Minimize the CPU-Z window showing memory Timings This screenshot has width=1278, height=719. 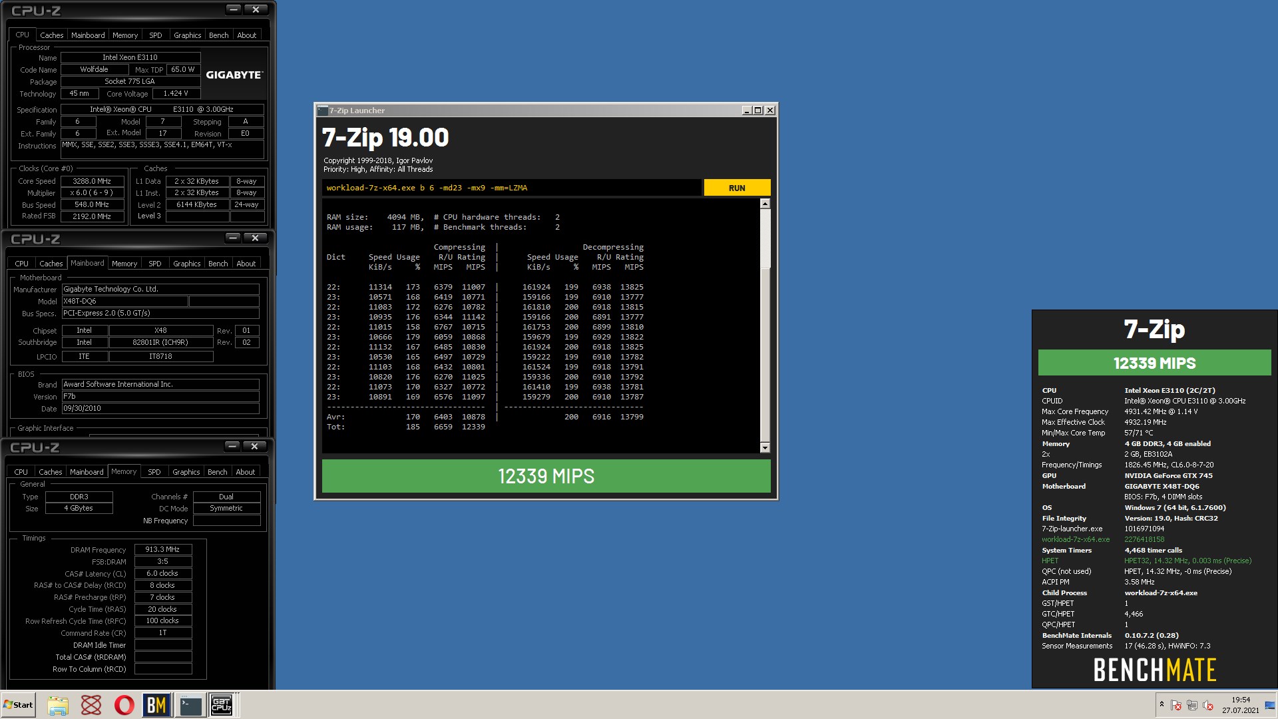(x=232, y=446)
